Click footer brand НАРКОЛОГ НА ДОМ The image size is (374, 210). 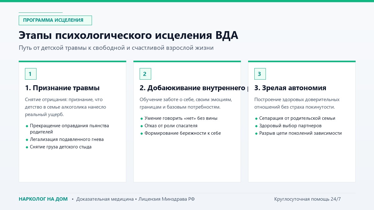[43, 199]
